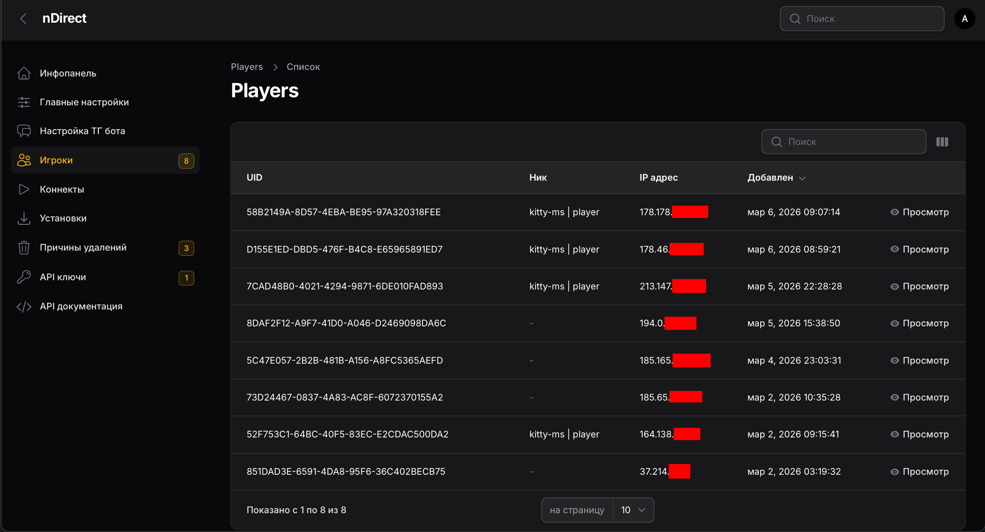
Task: Open the Инфопанель home icon
Action: tap(24, 73)
